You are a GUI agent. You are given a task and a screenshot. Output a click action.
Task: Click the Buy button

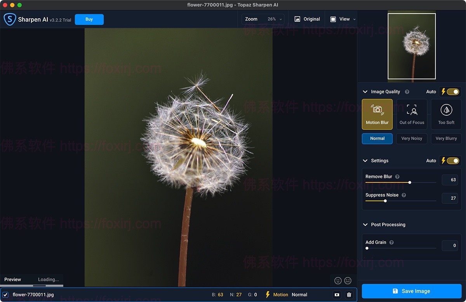pyautogui.click(x=89, y=19)
